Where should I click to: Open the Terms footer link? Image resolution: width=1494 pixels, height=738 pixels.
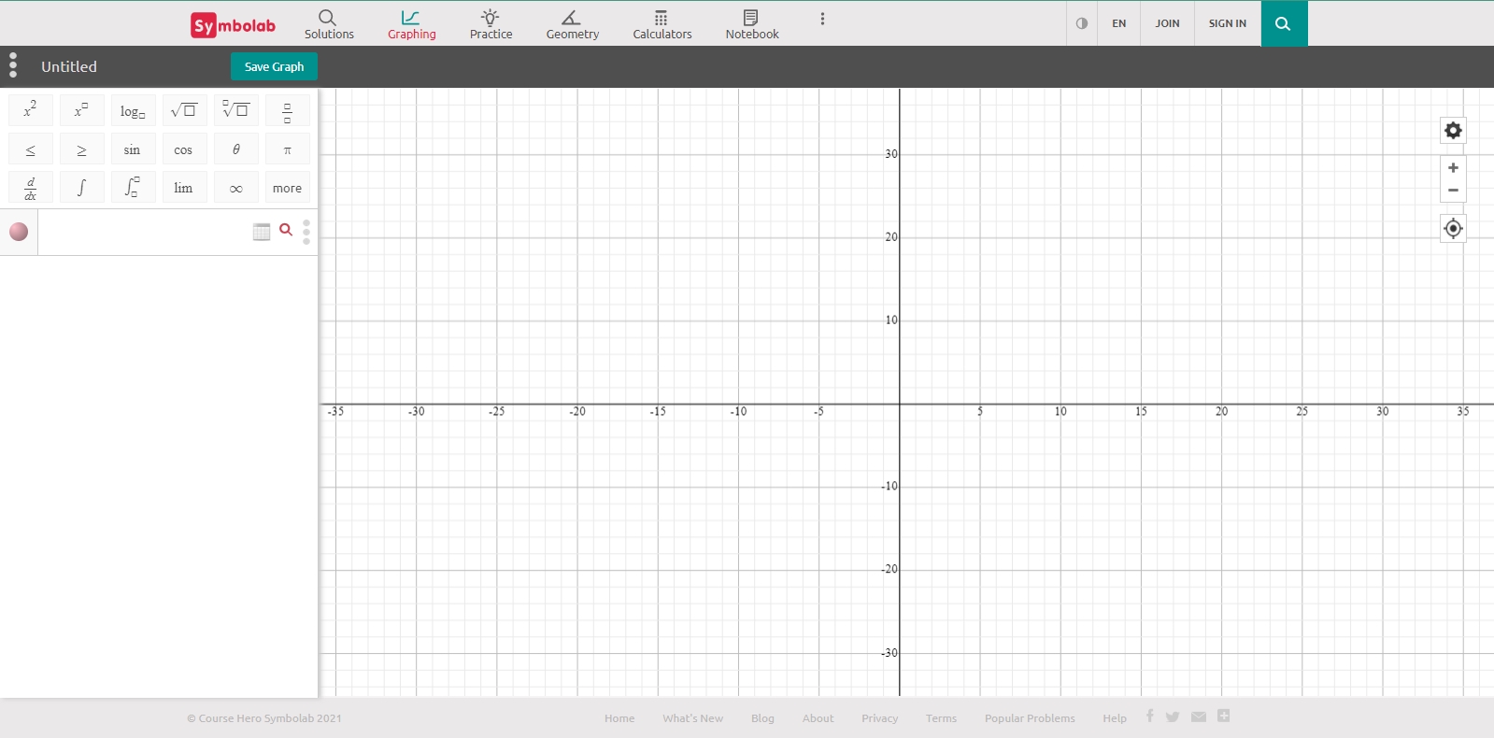click(941, 718)
